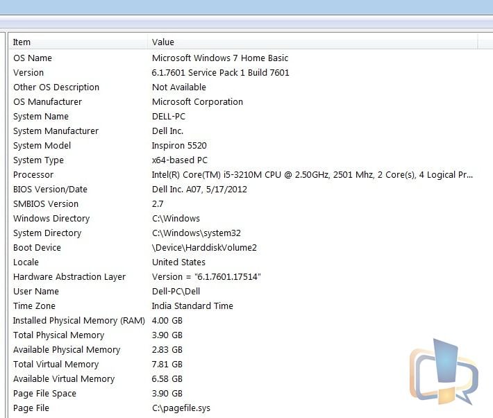Select the Page File row label
This screenshot has width=493, height=418.
[31, 408]
